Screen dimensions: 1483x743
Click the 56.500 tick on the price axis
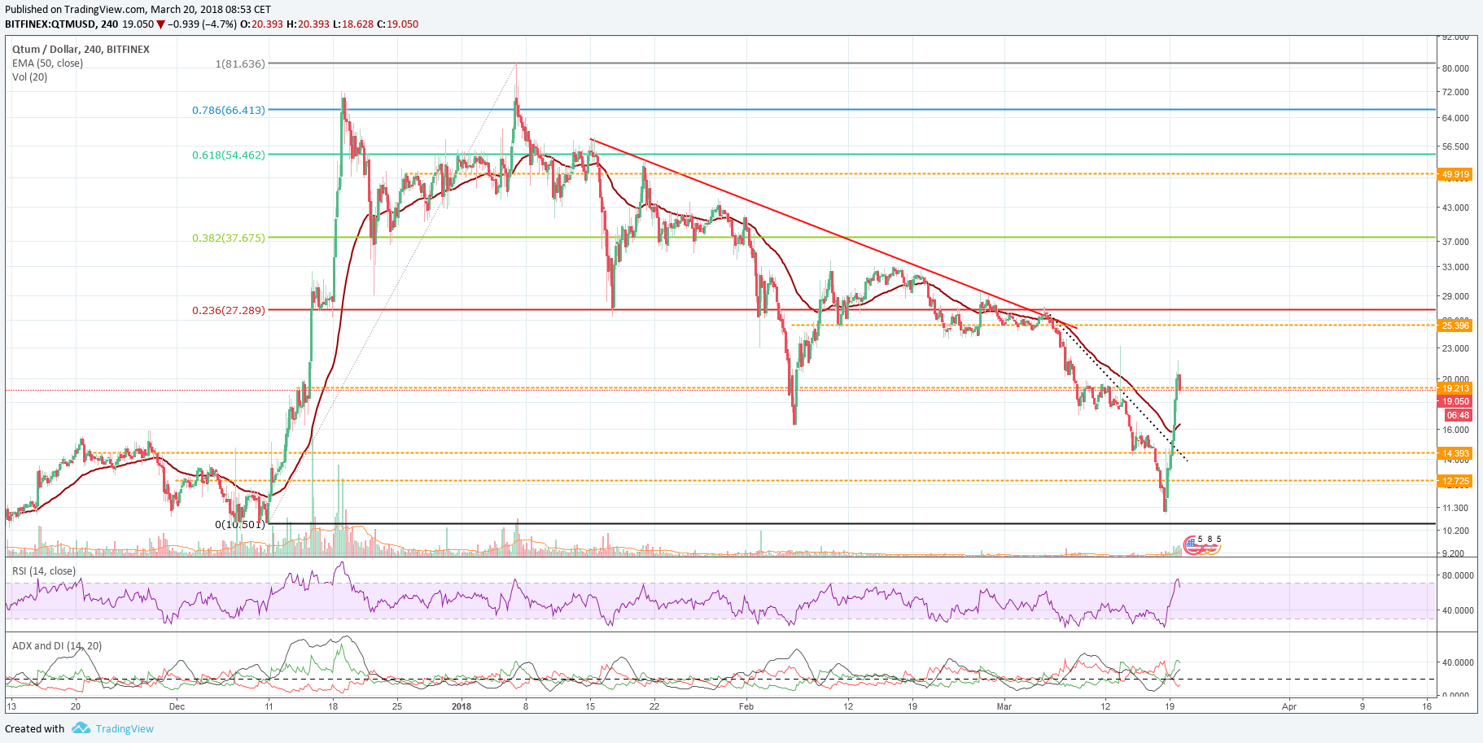pyautogui.click(x=1455, y=147)
